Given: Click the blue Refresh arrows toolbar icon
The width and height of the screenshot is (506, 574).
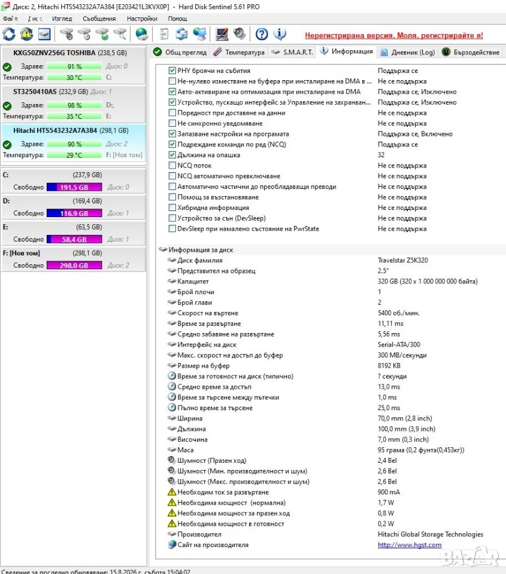Looking at the screenshot, I should [9, 35].
